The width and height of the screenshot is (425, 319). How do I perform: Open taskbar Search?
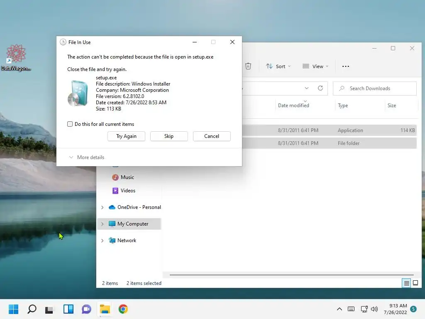click(32, 309)
